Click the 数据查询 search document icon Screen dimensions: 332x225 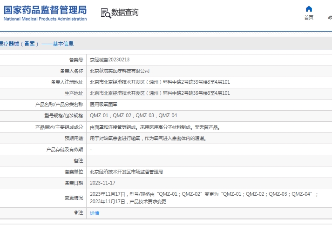[106, 13]
